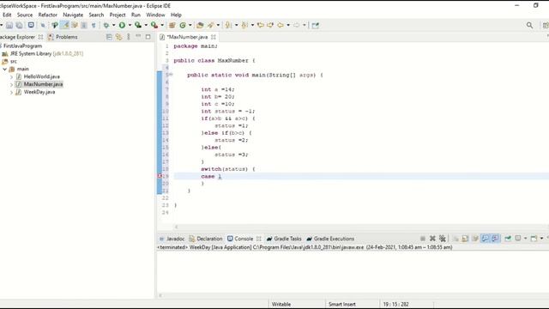Image resolution: width=549 pixels, height=309 pixels.
Task: Switch to the Gradle Executions tab
Action: pyautogui.click(x=330, y=239)
